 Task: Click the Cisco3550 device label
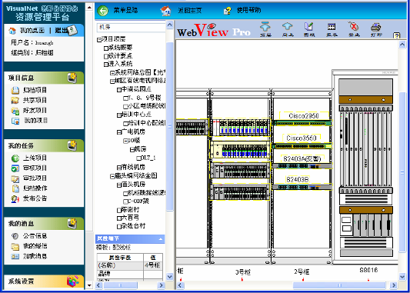tap(302, 138)
